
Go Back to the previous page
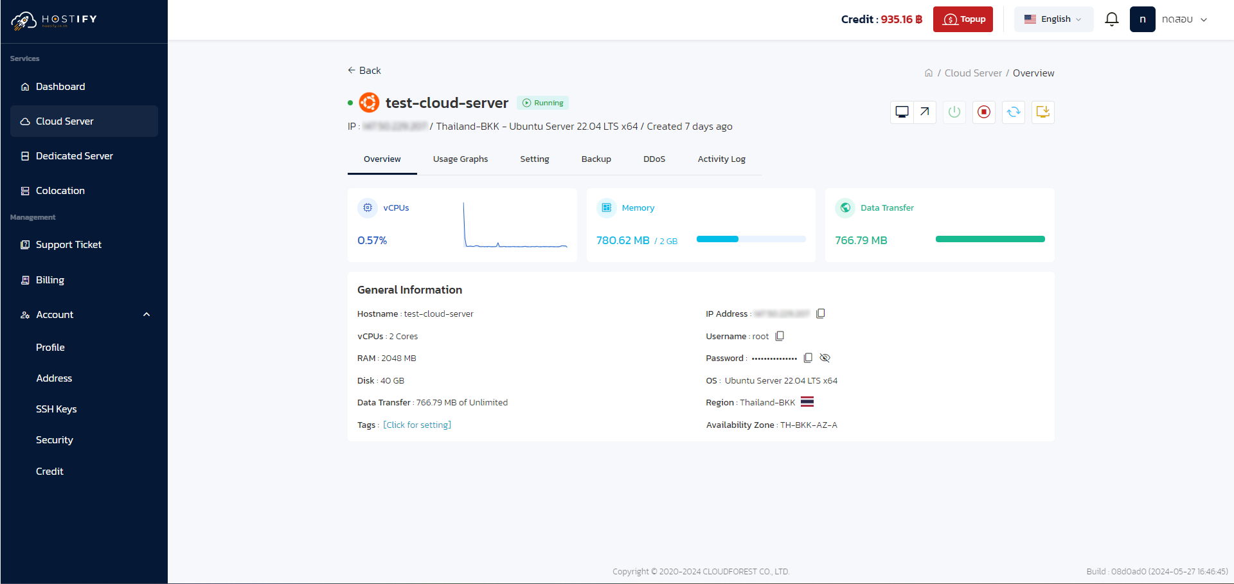pyautogui.click(x=364, y=71)
